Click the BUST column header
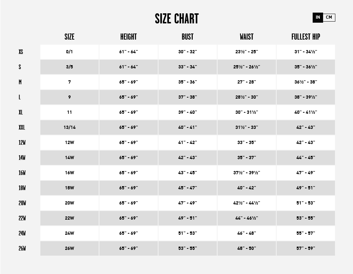Viewport: 353px width, 274px height. tap(188, 37)
